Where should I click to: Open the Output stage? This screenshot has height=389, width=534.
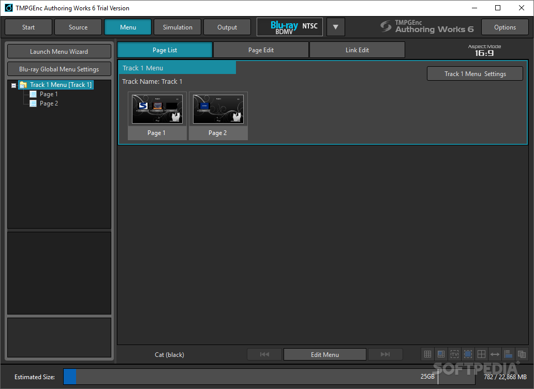click(227, 27)
